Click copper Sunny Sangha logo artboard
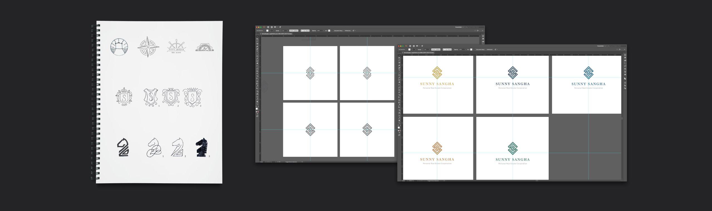The width and height of the screenshot is (712, 211). click(x=438, y=148)
